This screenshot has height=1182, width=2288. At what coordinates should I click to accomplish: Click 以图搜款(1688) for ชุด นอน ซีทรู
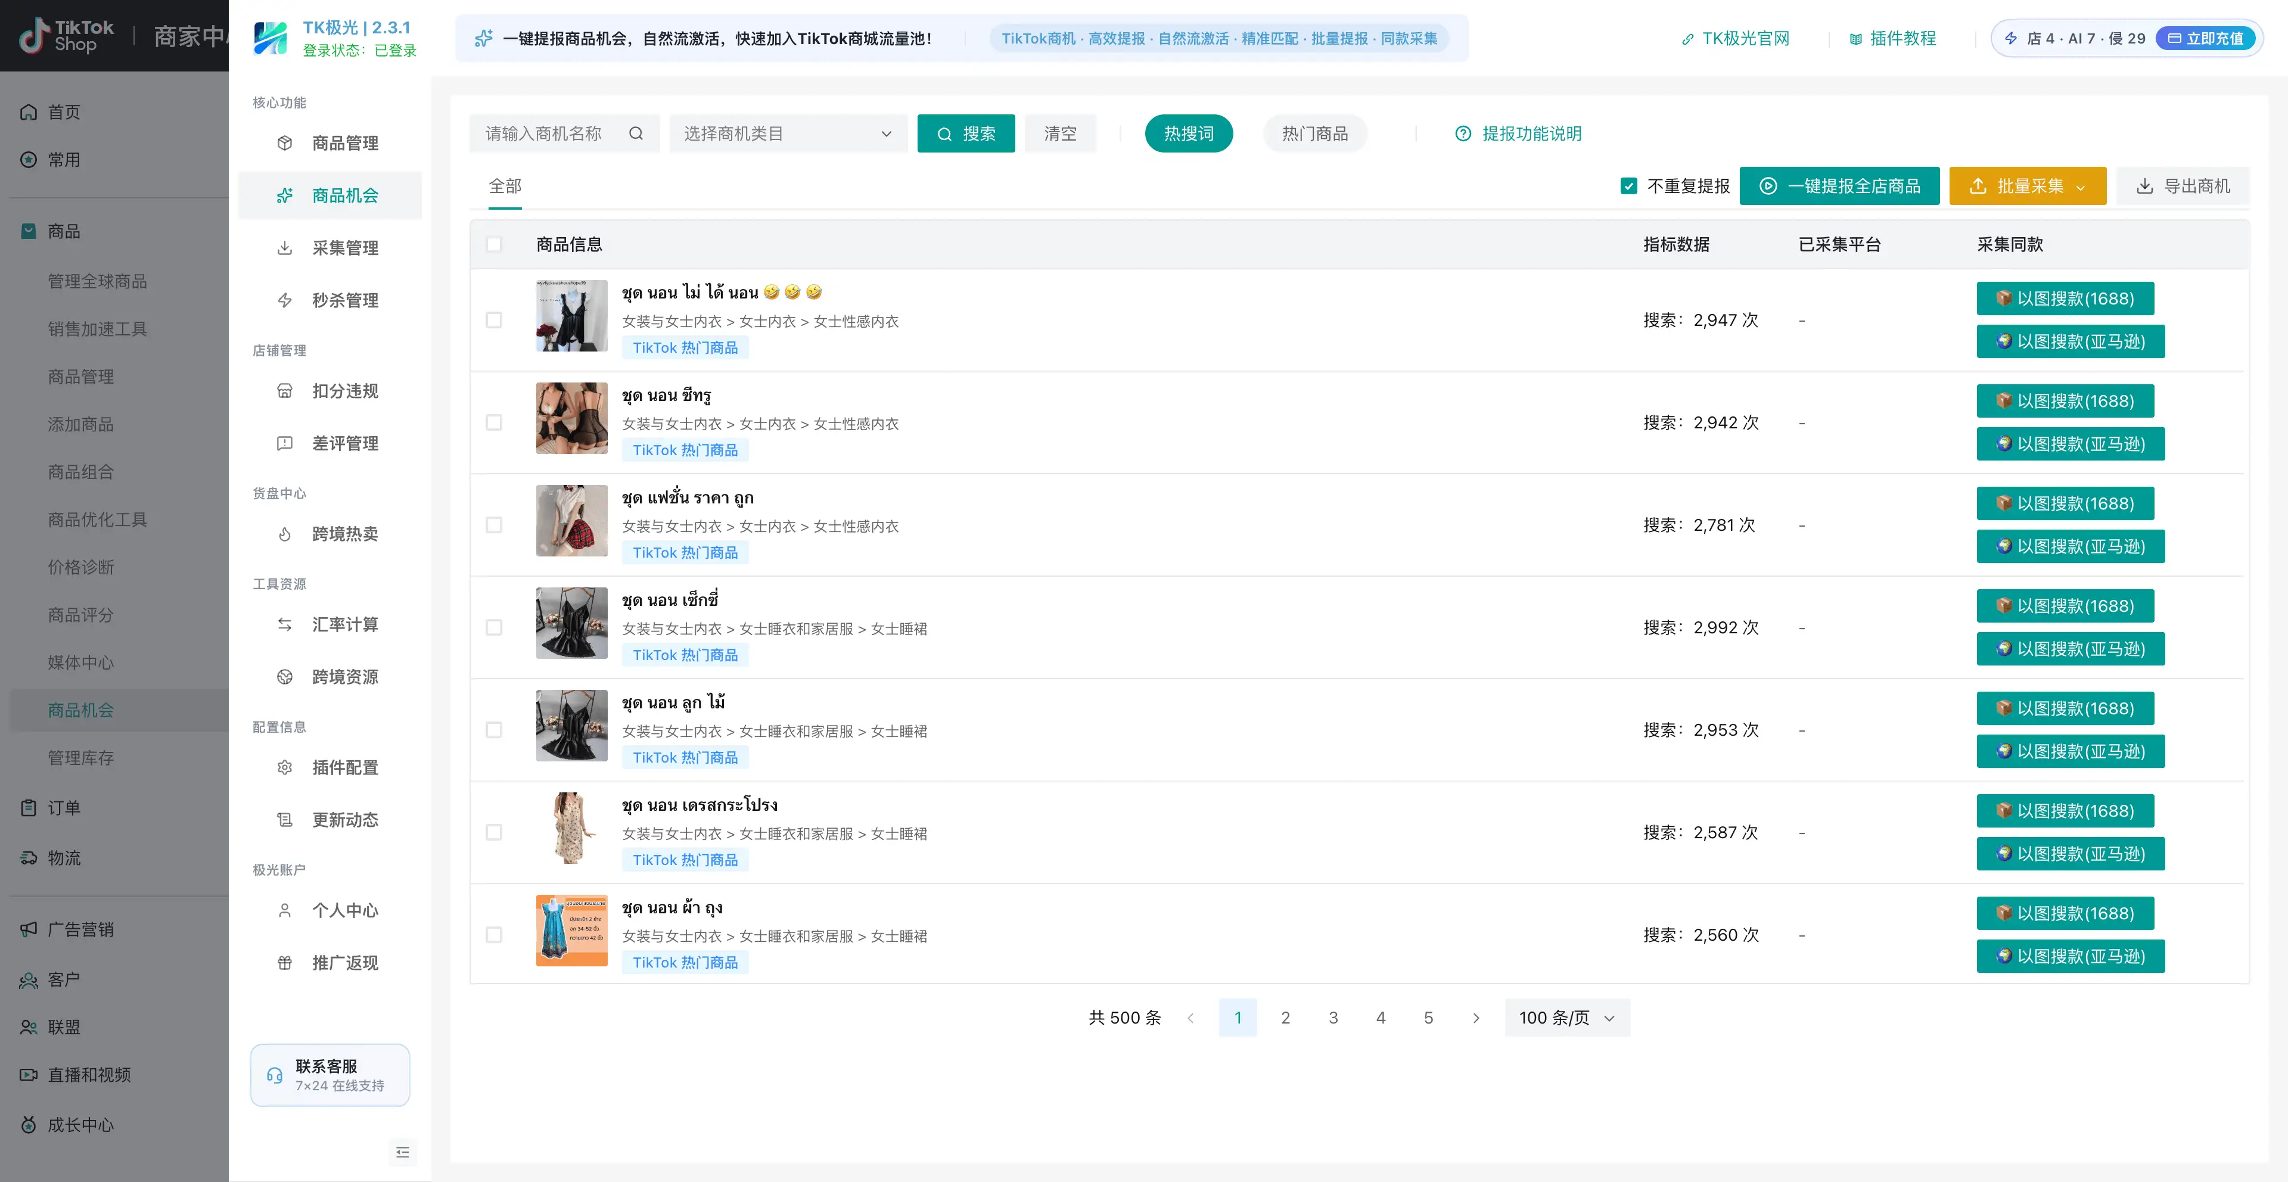pos(2064,400)
